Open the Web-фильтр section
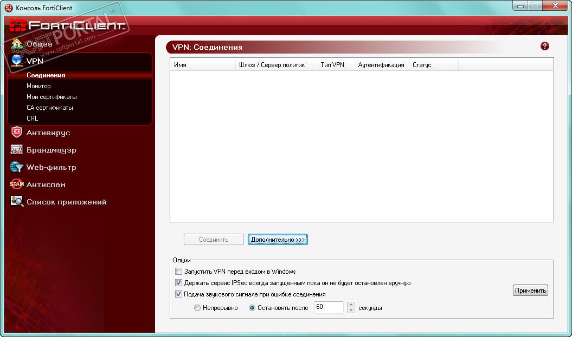Image resolution: width=572 pixels, height=337 pixels. point(52,167)
